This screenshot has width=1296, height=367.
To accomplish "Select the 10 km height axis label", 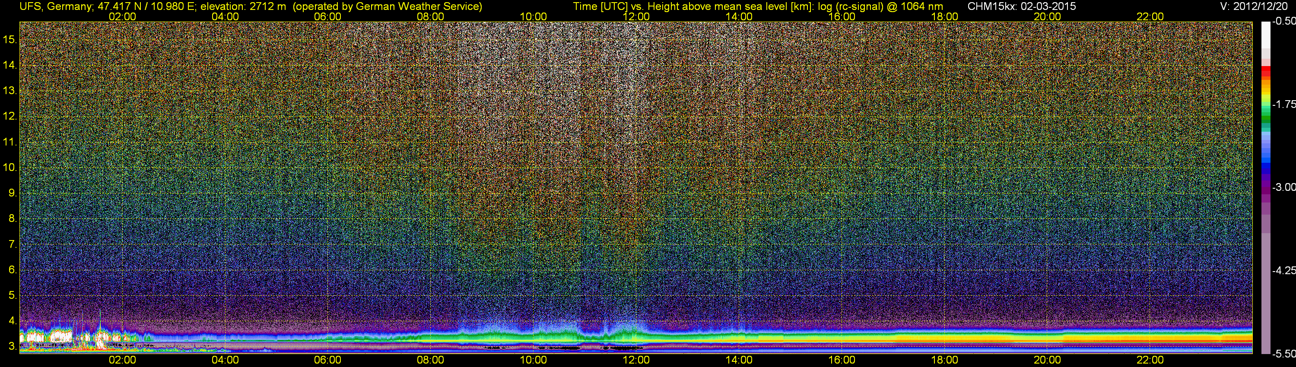I will [10, 168].
